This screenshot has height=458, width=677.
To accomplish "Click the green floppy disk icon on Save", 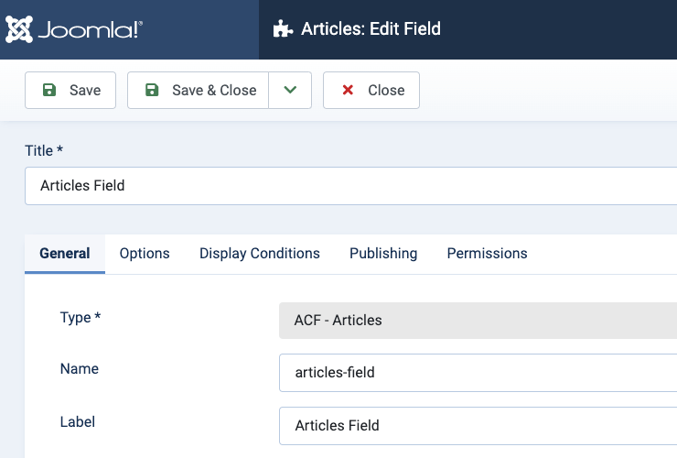I will point(49,90).
